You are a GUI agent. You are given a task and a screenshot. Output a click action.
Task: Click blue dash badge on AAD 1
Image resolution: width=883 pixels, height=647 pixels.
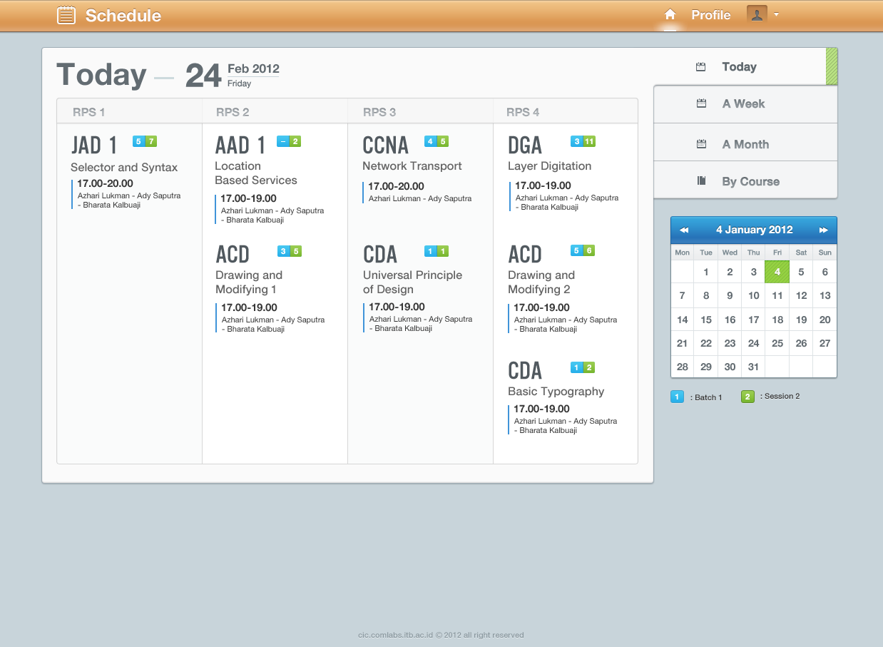coord(282,141)
